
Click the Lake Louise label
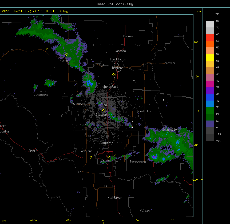pos(5,129)
